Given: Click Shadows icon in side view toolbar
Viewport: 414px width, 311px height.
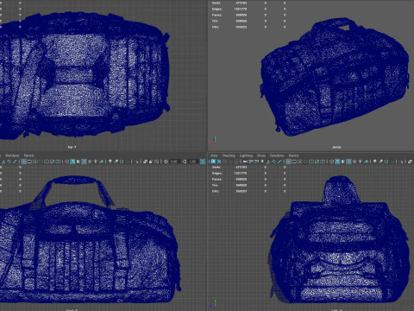Looking at the screenshot, I should 367,162.
